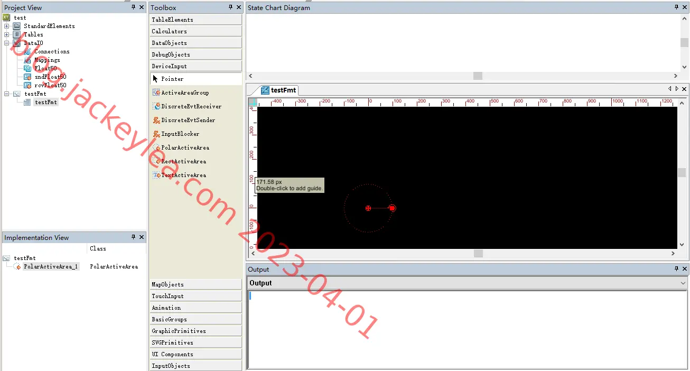690x371 pixels.
Task: Select the InputBlocker toolbox icon
Action: (156, 134)
